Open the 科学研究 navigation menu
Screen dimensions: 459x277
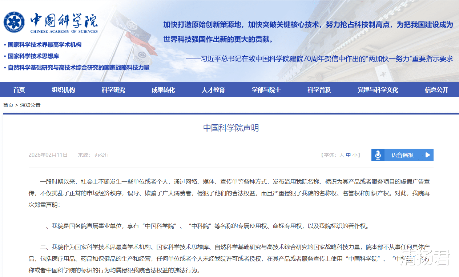(x=113, y=90)
